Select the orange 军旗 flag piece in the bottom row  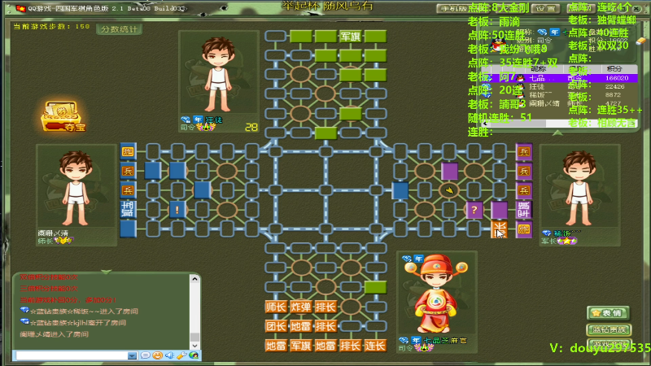300,346
